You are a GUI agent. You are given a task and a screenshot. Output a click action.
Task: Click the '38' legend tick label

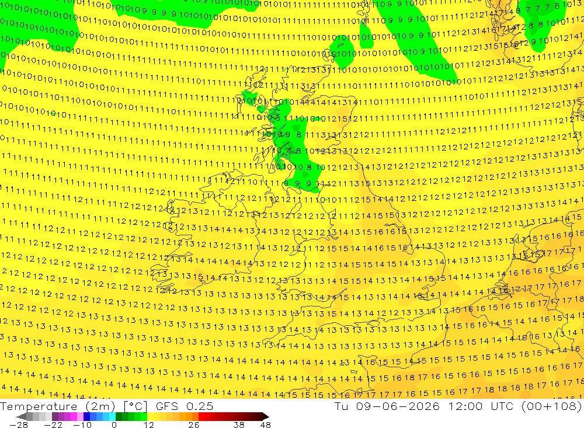[238, 424]
